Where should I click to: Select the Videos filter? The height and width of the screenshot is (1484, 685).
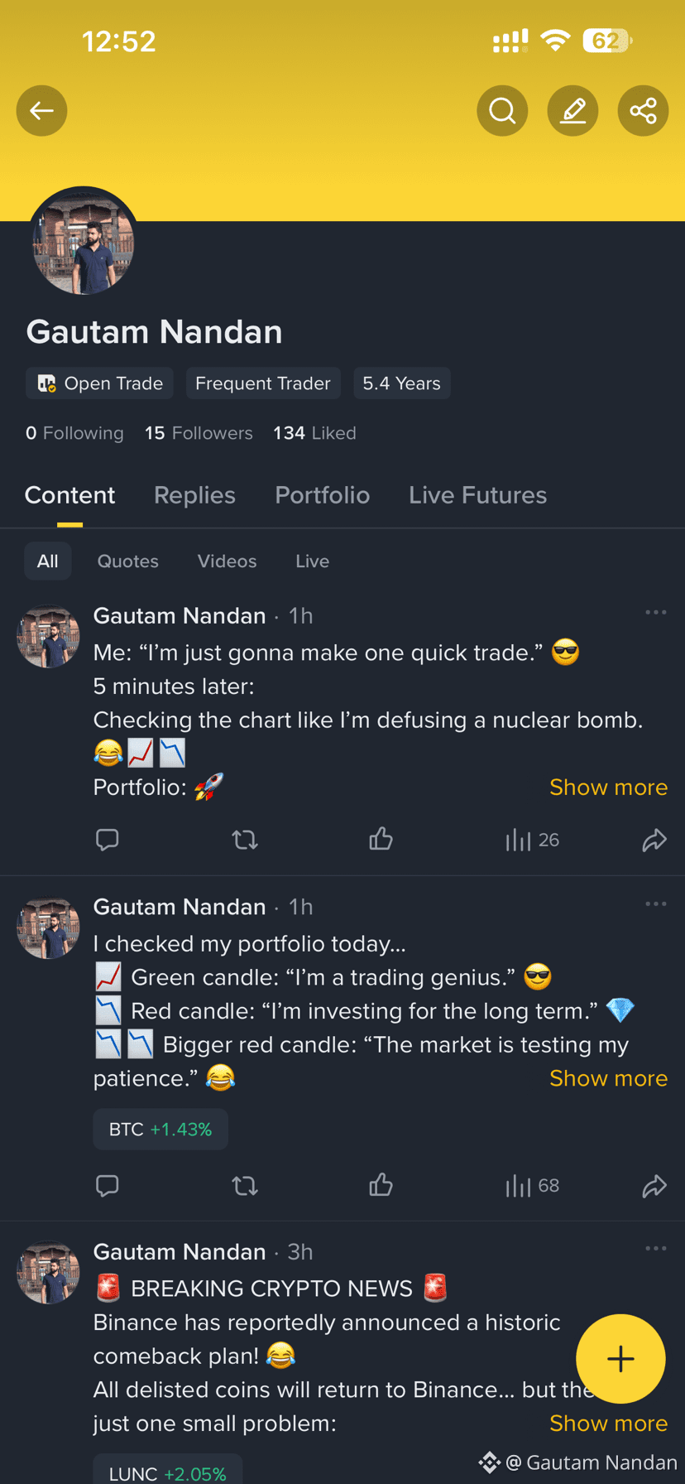(x=227, y=561)
